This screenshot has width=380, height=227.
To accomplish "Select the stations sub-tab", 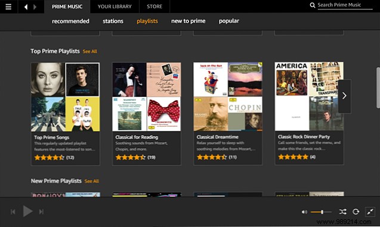I will click(x=113, y=21).
